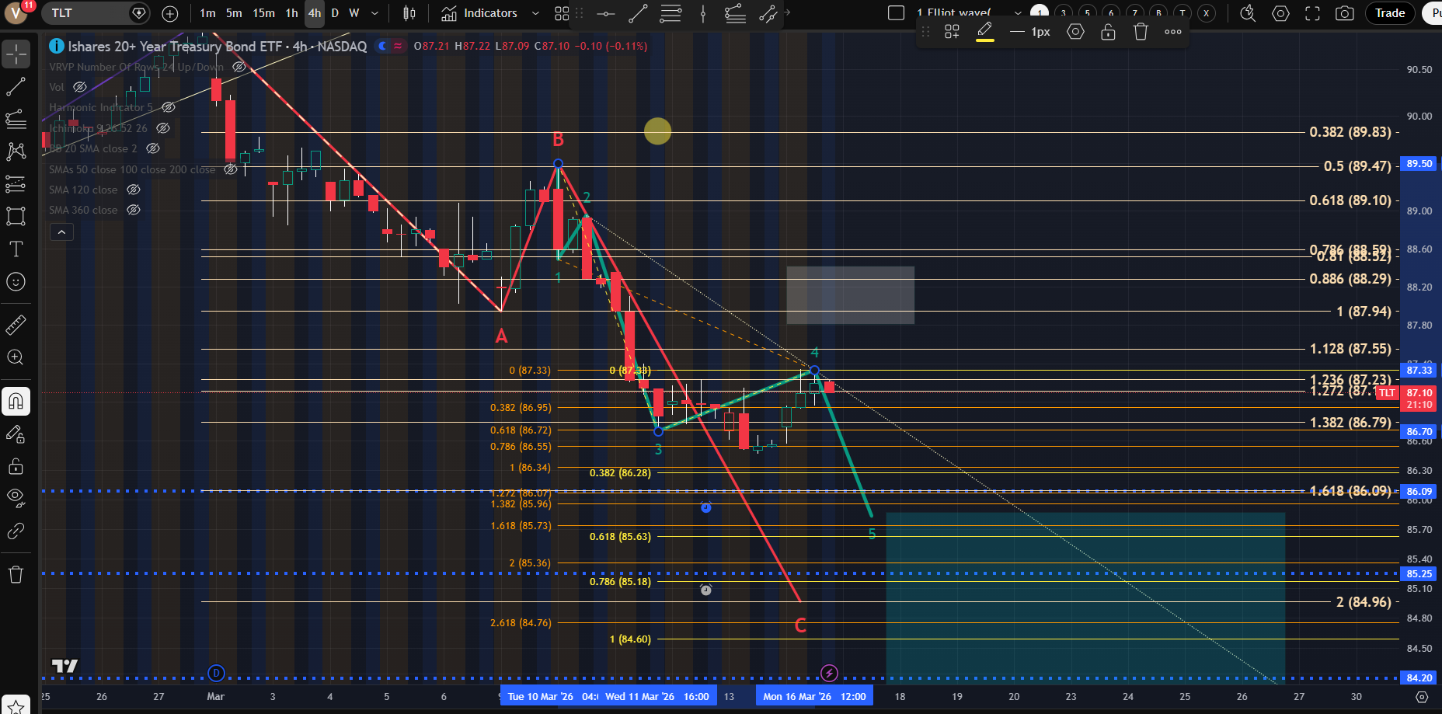Enter fullscreen mode
The width and height of the screenshot is (1442, 714).
click(x=1312, y=13)
